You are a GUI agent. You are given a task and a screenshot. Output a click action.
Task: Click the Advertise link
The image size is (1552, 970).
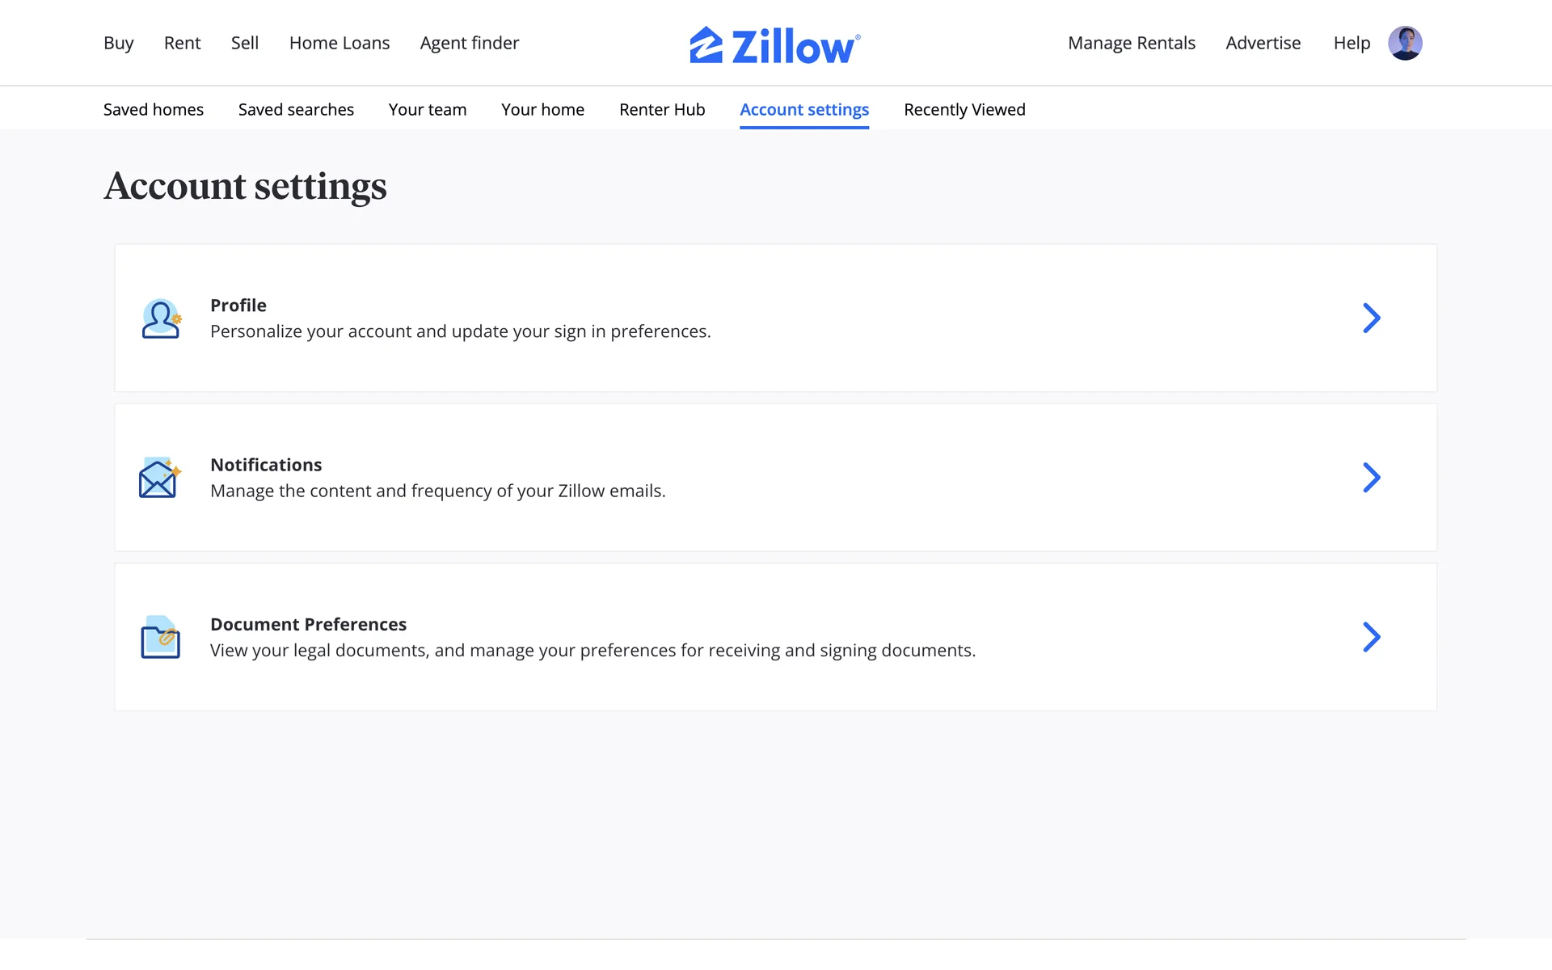1263,44
